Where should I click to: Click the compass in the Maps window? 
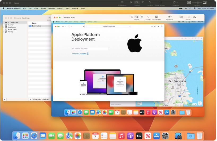(x=200, y=103)
